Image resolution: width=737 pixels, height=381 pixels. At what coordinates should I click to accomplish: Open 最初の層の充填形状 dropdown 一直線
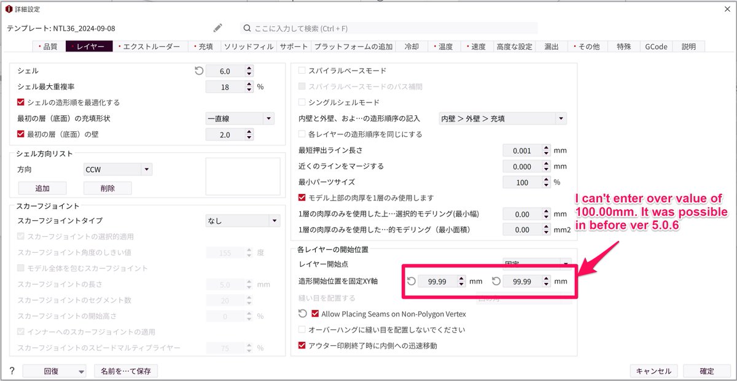coord(240,118)
